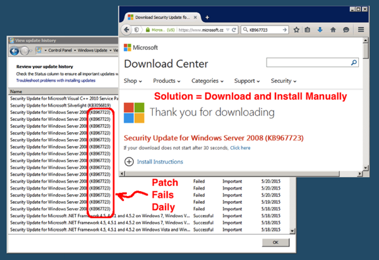Click the Firefox search box with KB967723
This screenshot has height=260, width=379.
(x=265, y=30)
